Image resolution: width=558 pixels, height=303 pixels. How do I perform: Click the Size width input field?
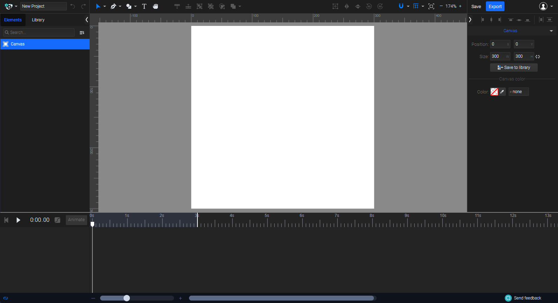coord(500,56)
